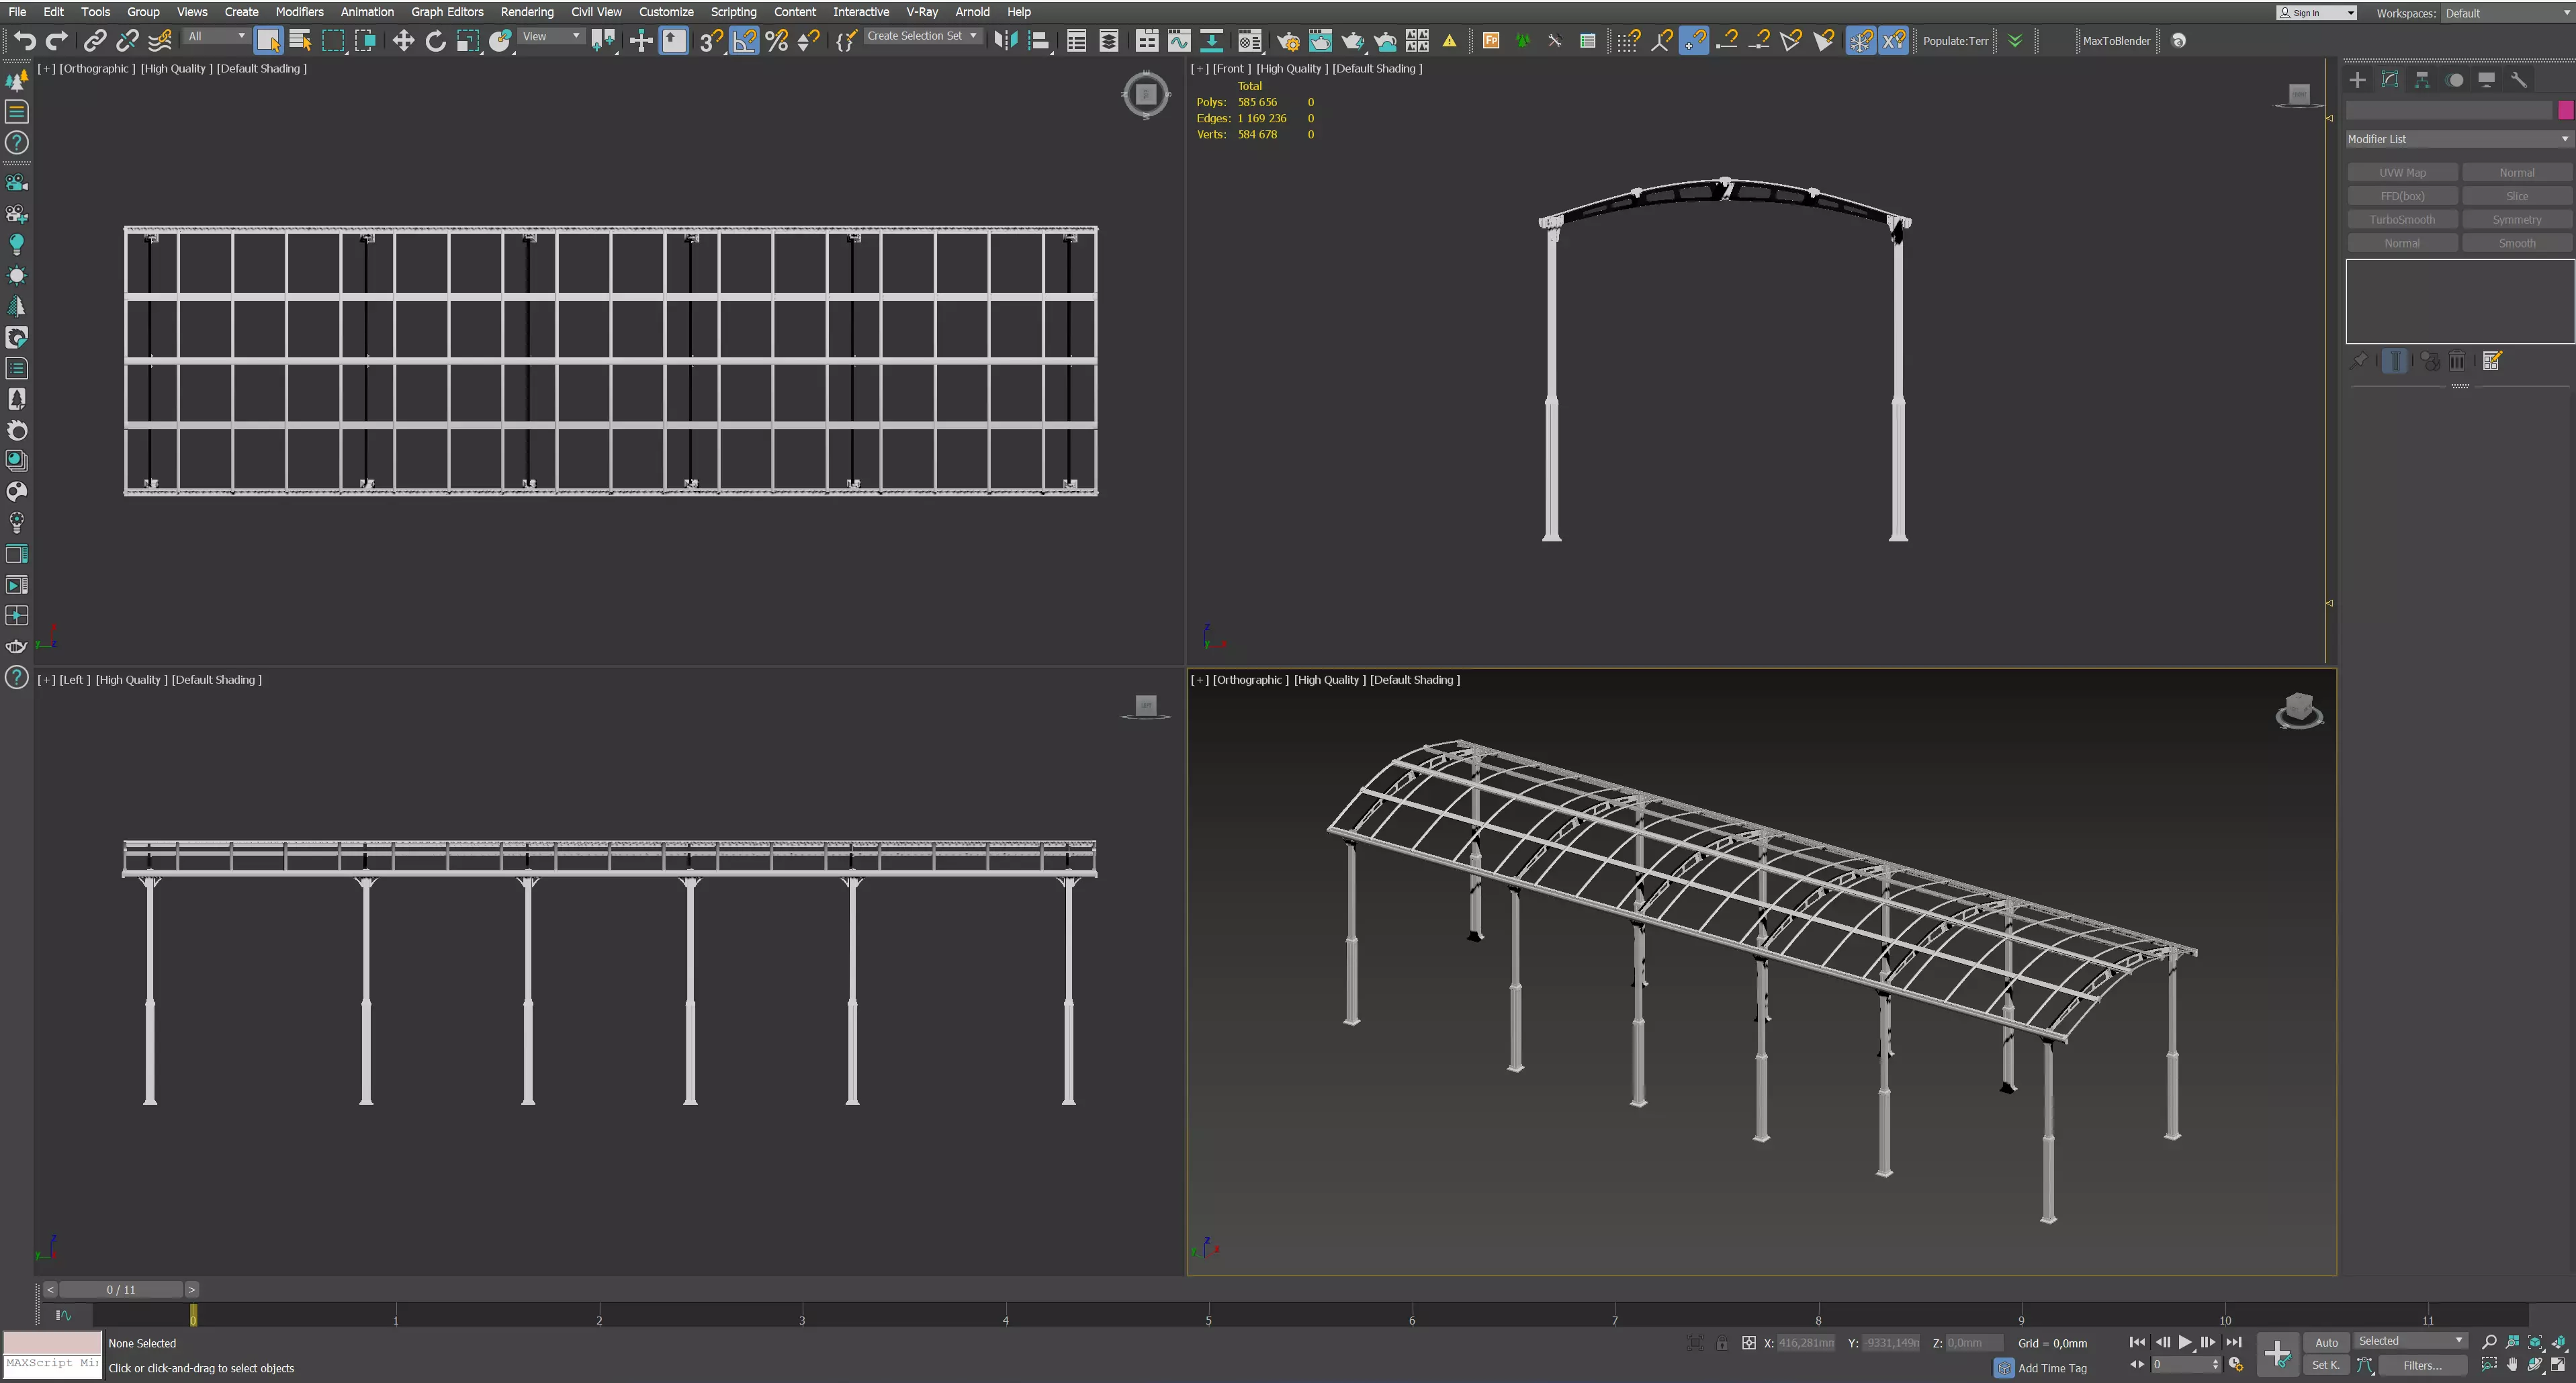Open the Fp plugin icon
Viewport: 2576px width, 1383px height.
click(1491, 40)
